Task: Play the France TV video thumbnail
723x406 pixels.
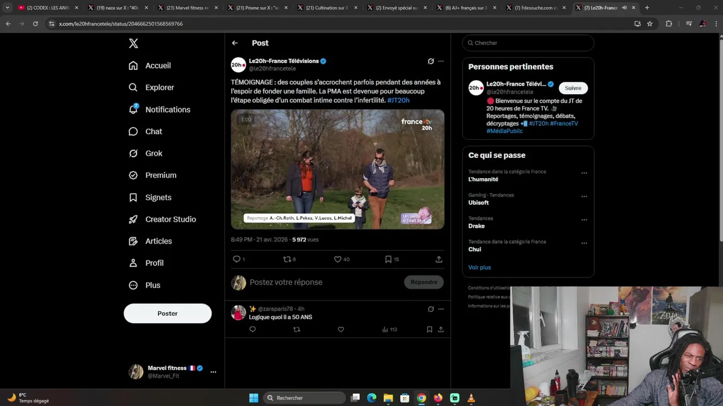Action: [x=338, y=169]
